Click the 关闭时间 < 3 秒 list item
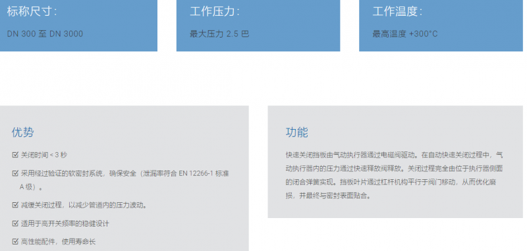Viewport: 527px width, 251px height. [x=44, y=155]
